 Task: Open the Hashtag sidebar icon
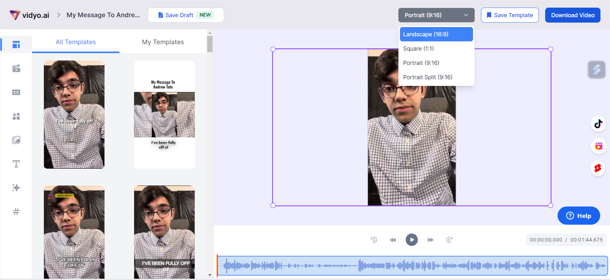click(16, 212)
